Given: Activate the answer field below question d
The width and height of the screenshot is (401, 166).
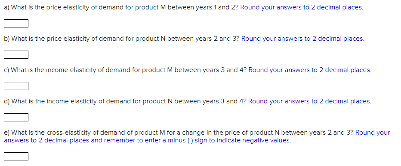Looking at the screenshot, I should pyautogui.click(x=16, y=117).
